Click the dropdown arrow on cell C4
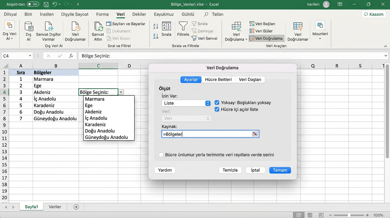This screenshot has height=218, width=390. 121,92
